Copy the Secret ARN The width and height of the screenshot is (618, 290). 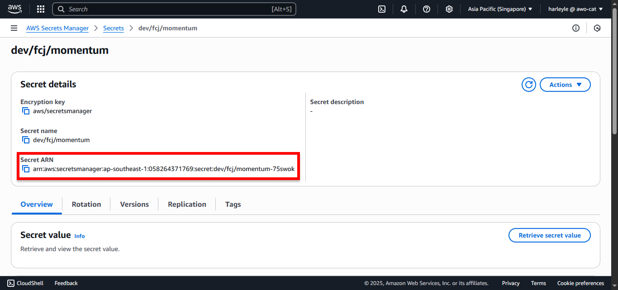coord(26,169)
